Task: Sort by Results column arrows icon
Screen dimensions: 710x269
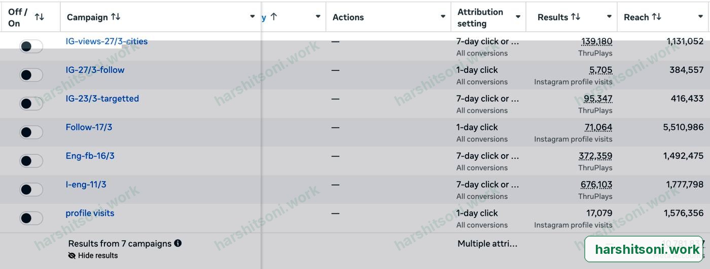Action: [x=576, y=17]
